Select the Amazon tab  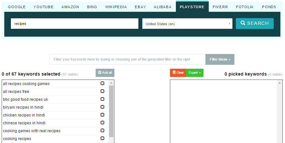tap(70, 7)
